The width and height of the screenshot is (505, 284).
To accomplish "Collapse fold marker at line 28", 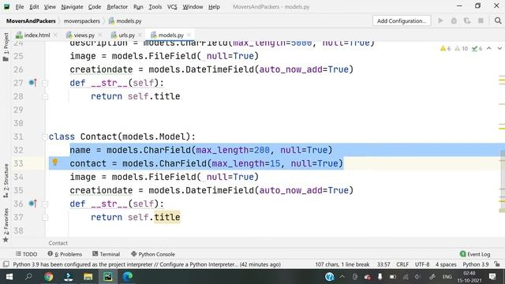I will [x=45, y=96].
